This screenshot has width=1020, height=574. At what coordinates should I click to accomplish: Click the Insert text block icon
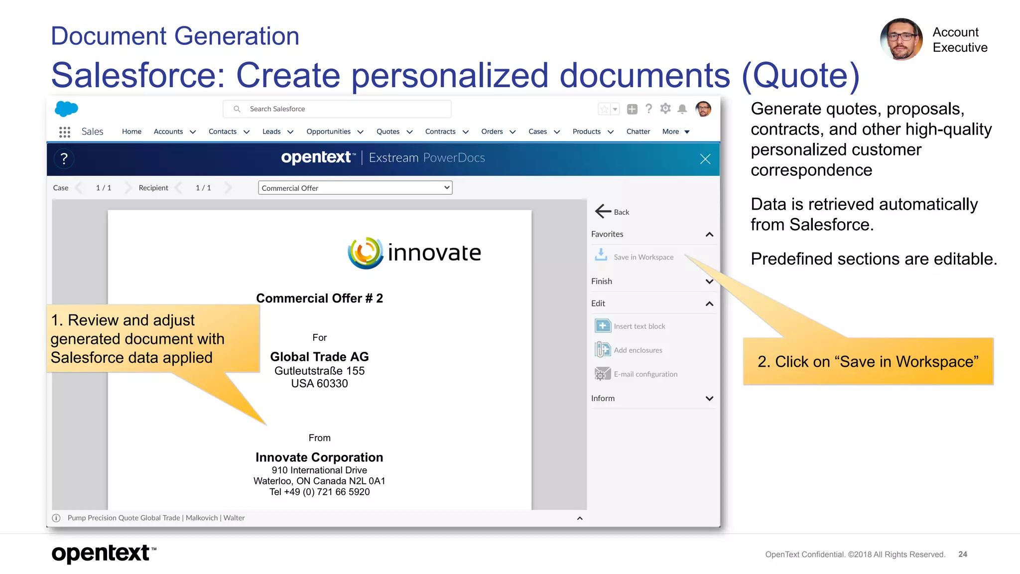coord(603,326)
